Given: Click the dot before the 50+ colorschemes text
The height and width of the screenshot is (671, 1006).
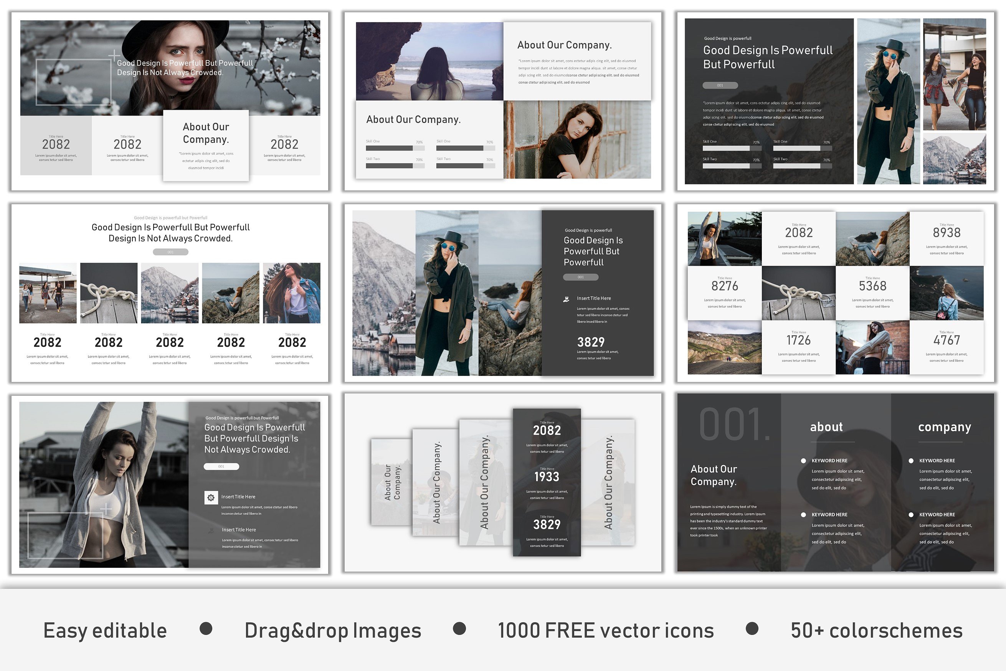Looking at the screenshot, I should pyautogui.click(x=752, y=629).
